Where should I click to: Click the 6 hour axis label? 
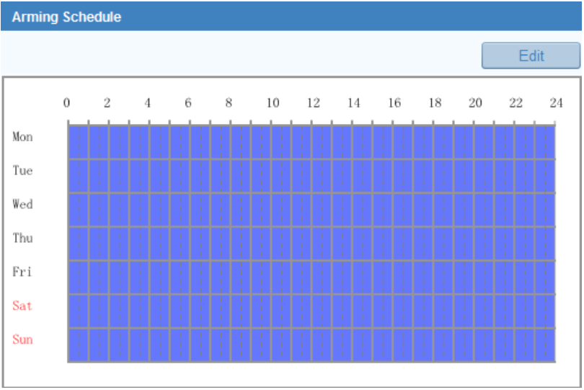coord(188,103)
